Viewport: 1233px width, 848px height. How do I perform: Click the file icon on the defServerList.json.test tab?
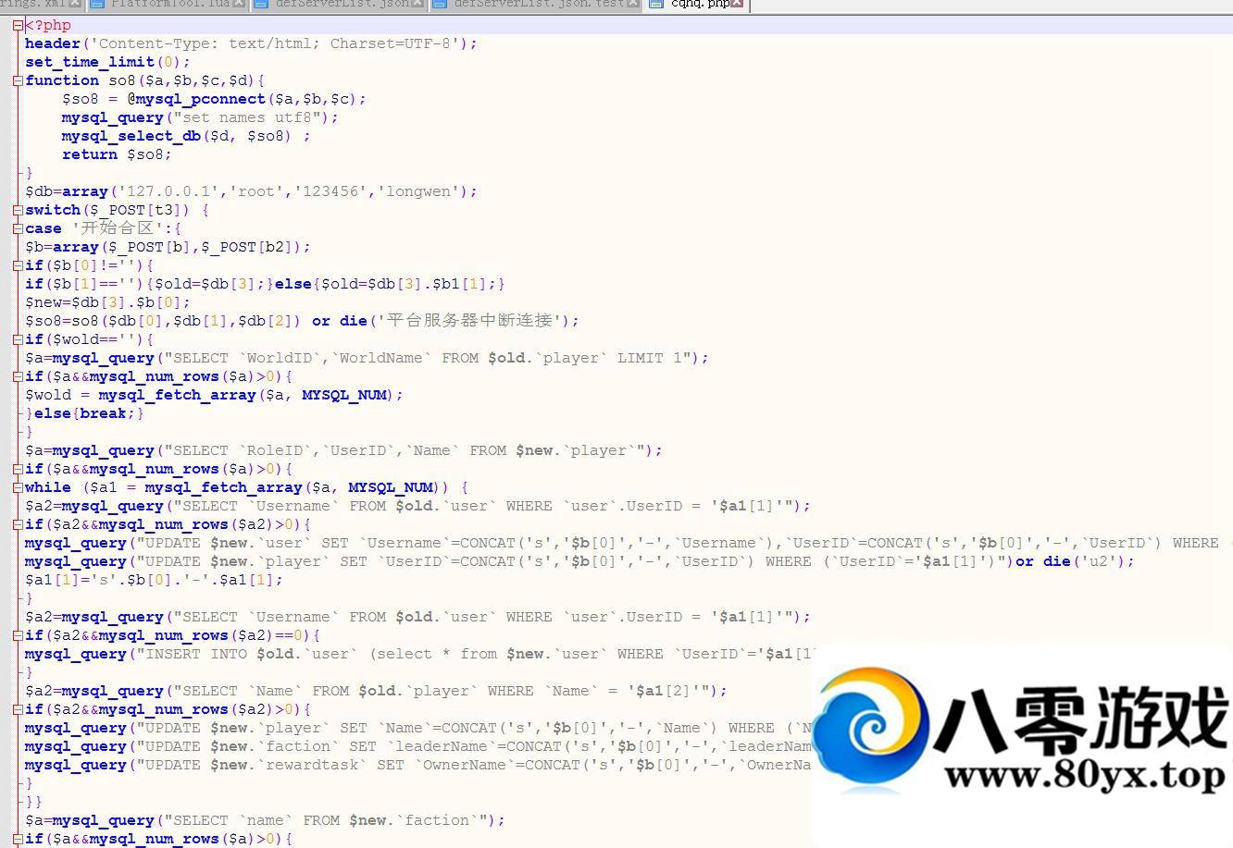click(x=440, y=4)
